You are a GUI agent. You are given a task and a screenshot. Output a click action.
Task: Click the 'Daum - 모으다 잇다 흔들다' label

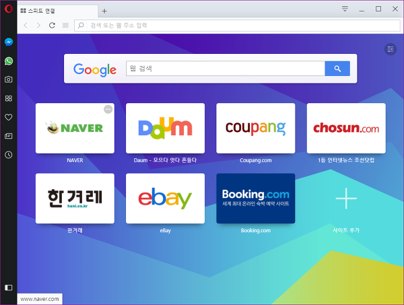pos(165,160)
